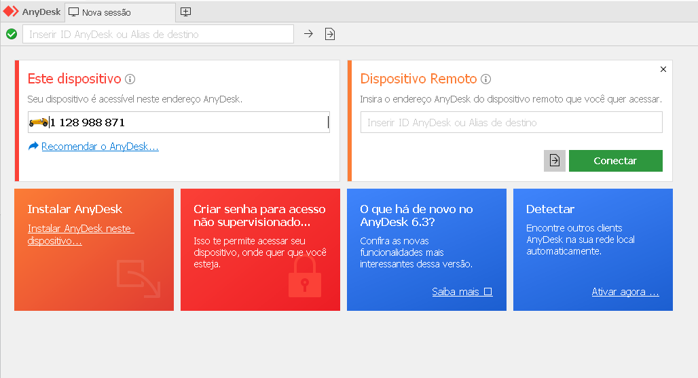This screenshot has width=698, height=378.
Task: Click O que há de novo no AnyDesk 6.3 title
Action: (416, 215)
